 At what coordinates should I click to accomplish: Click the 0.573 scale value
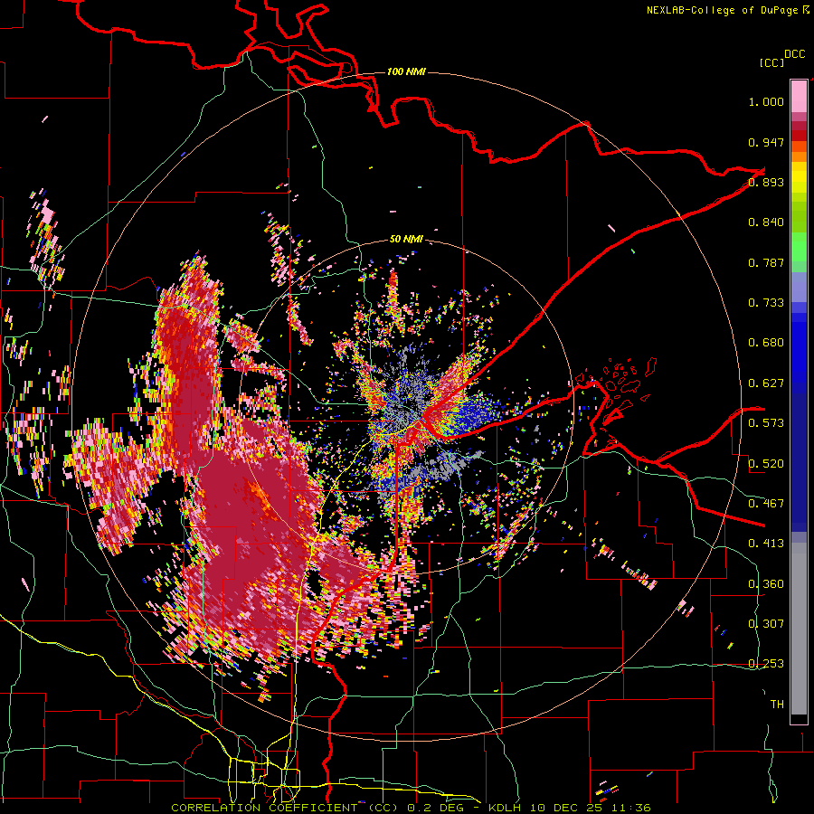[x=766, y=423]
